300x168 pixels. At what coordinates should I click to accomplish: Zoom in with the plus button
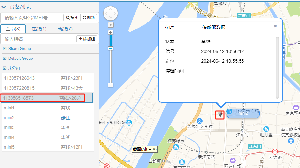point(111,32)
